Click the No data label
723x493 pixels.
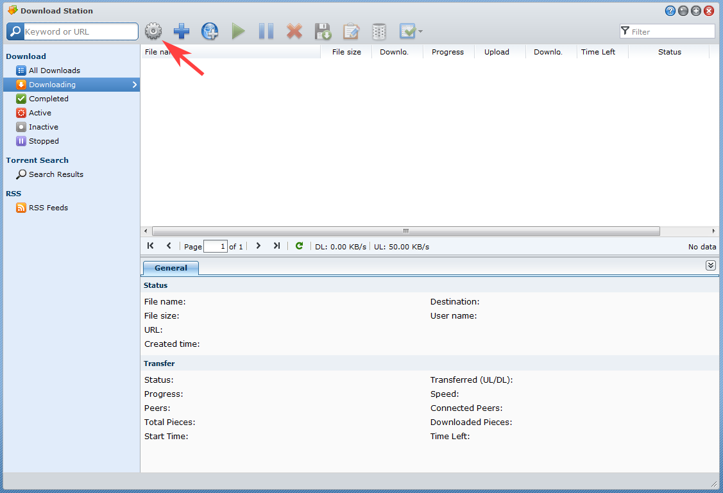point(702,246)
